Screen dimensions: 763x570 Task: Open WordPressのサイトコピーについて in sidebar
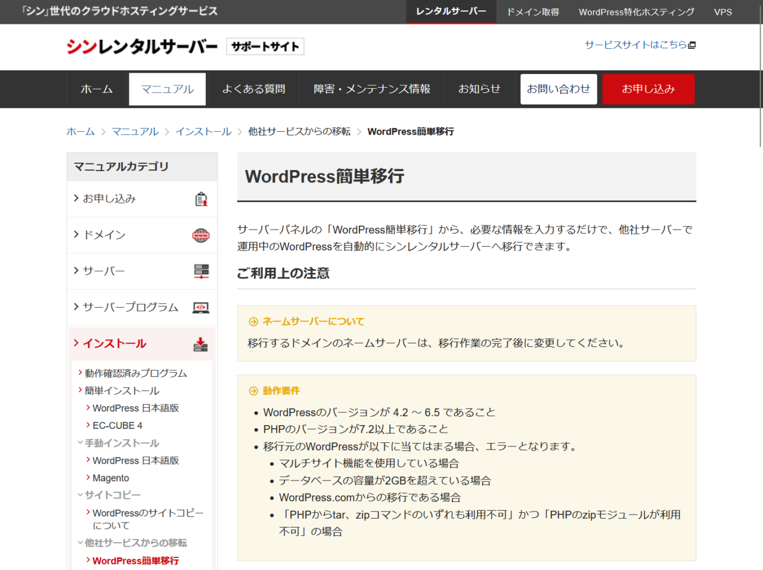pos(148,519)
